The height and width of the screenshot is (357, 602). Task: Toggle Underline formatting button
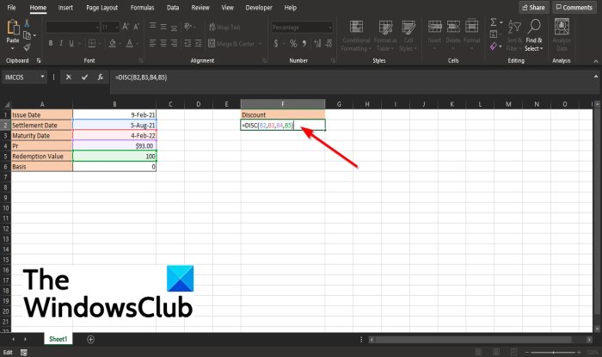point(71,43)
